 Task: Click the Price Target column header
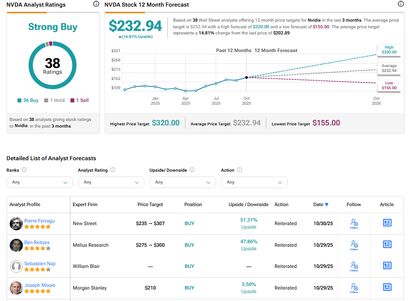coord(150,204)
